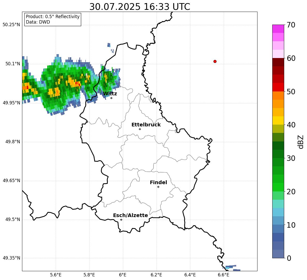Click the isolated blue echo north of Luxembourg
307x280 pixels.
point(109,45)
